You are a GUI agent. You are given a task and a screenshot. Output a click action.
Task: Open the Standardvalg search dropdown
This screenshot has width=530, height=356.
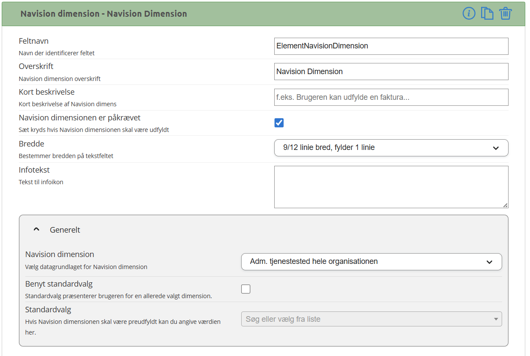(371, 319)
